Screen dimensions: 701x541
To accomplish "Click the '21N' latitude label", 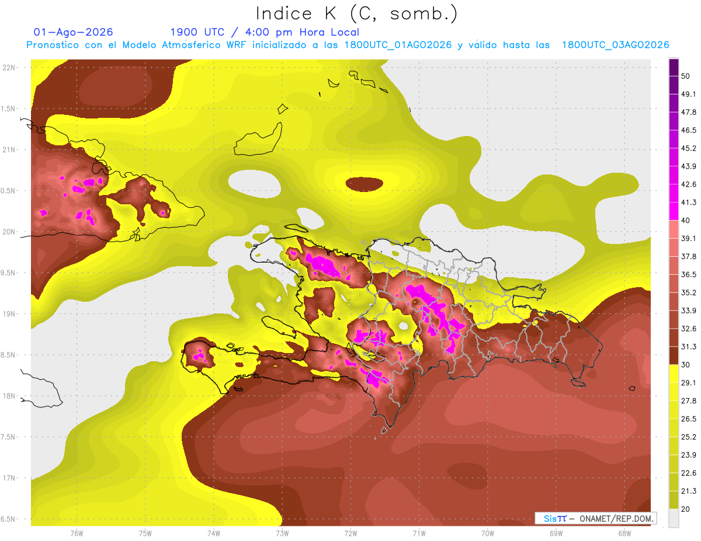I will [9, 149].
